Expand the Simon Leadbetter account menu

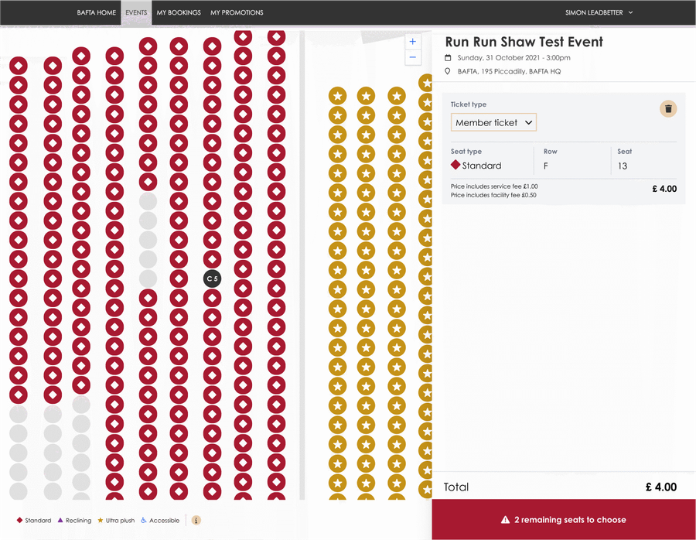coord(599,12)
